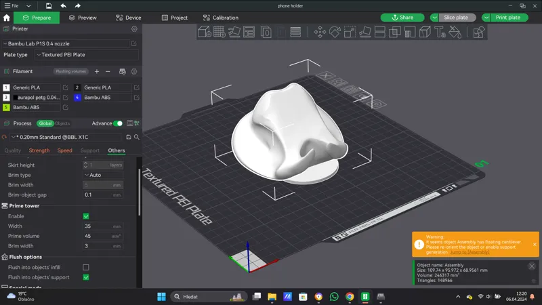
Task: Click the Add plate grid icon
Action: point(219,32)
